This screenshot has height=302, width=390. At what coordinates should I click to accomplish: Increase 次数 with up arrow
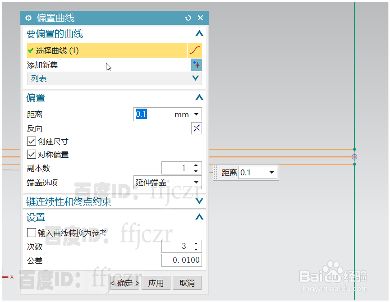(x=196, y=243)
